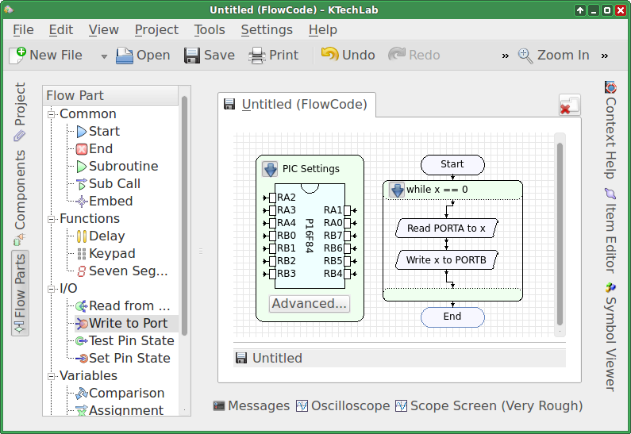Select the Read PORTA to x block

tap(446, 229)
